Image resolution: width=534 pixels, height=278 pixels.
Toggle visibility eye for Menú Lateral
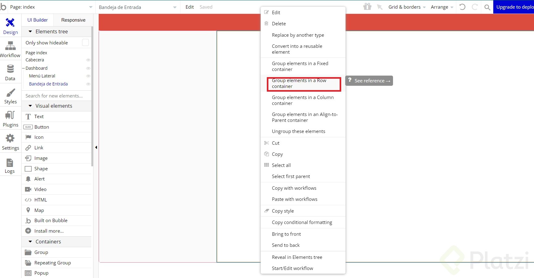pos(88,76)
